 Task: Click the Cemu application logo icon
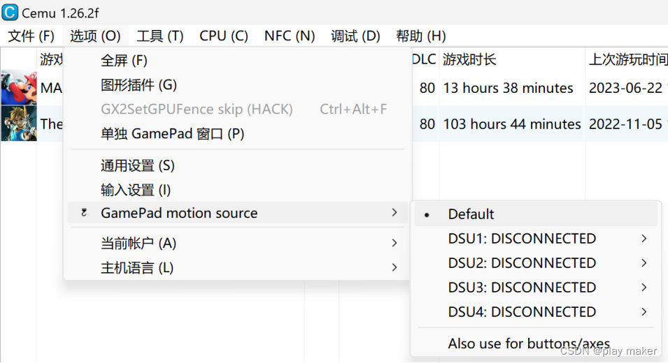pyautogui.click(x=10, y=13)
